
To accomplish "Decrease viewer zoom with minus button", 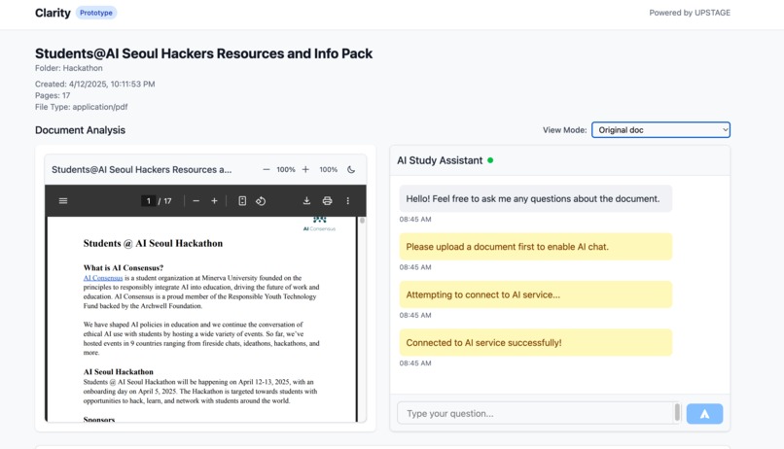I will tap(267, 170).
